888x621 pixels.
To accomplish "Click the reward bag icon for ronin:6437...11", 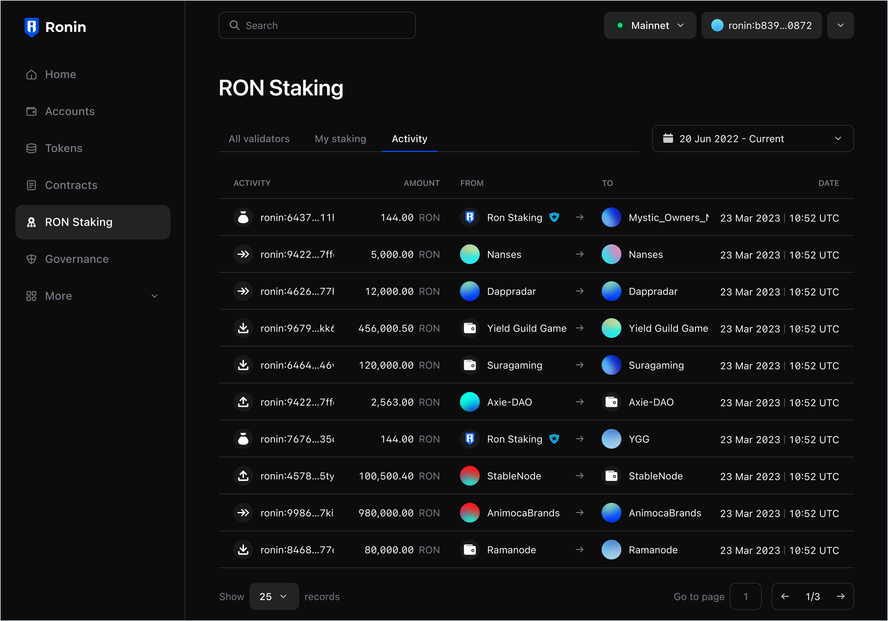I will click(x=243, y=218).
